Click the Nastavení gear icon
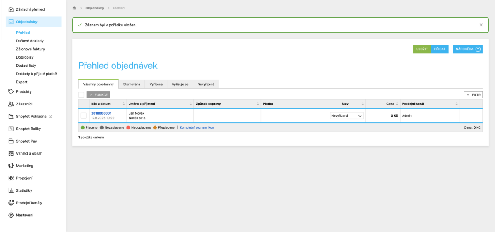This screenshot has height=232, width=495. click(x=11, y=216)
